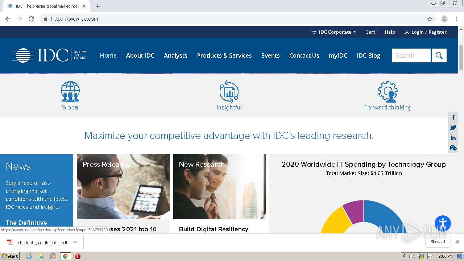Image resolution: width=464 pixels, height=261 pixels.
Task: Click the Global globe icon
Action: point(70,91)
